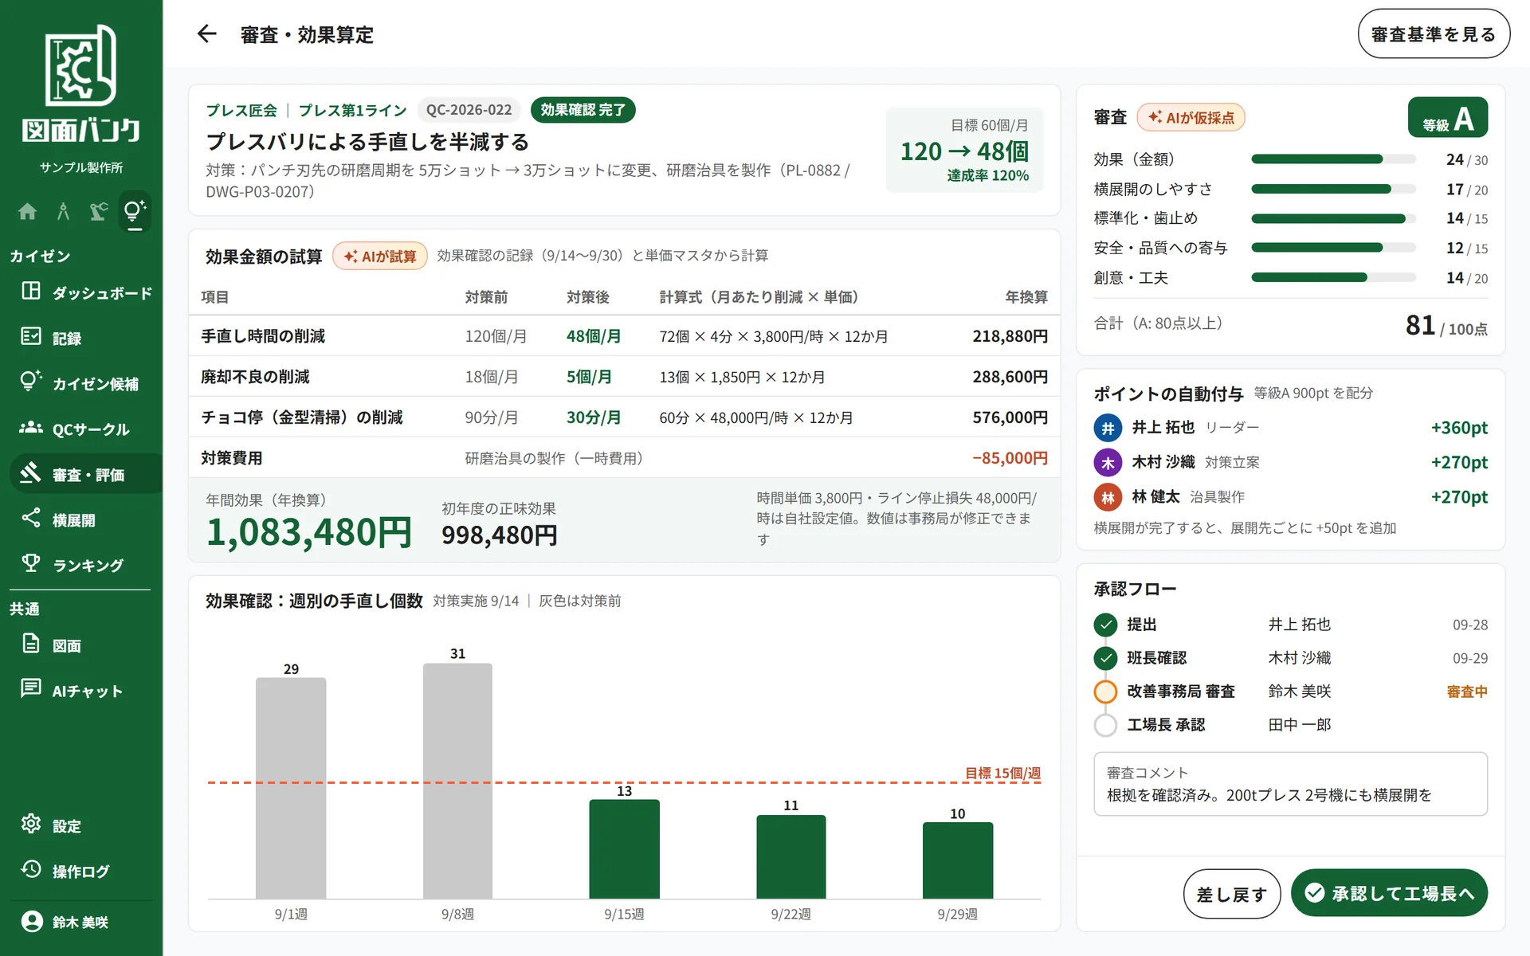This screenshot has height=956, width=1530.
Task: Open QCサークル section
Action: pos(86,429)
